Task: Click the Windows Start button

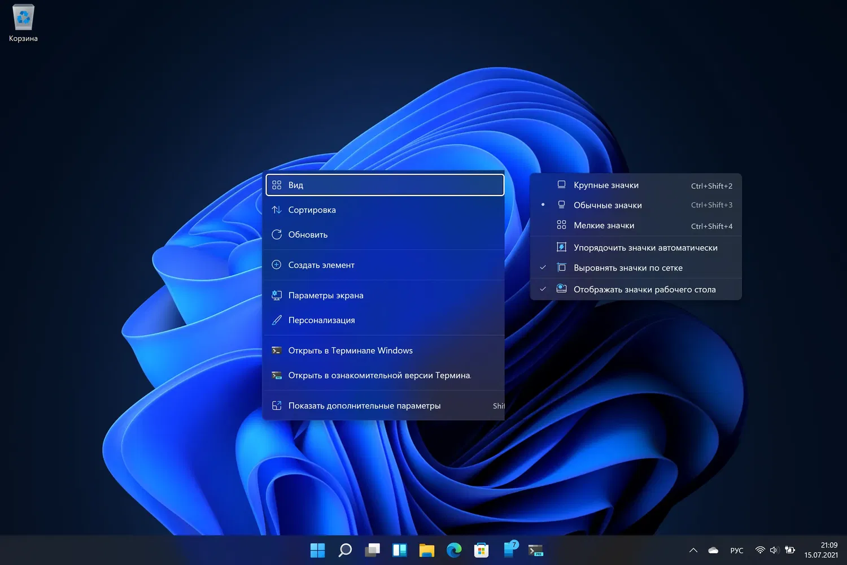Action: (318, 550)
